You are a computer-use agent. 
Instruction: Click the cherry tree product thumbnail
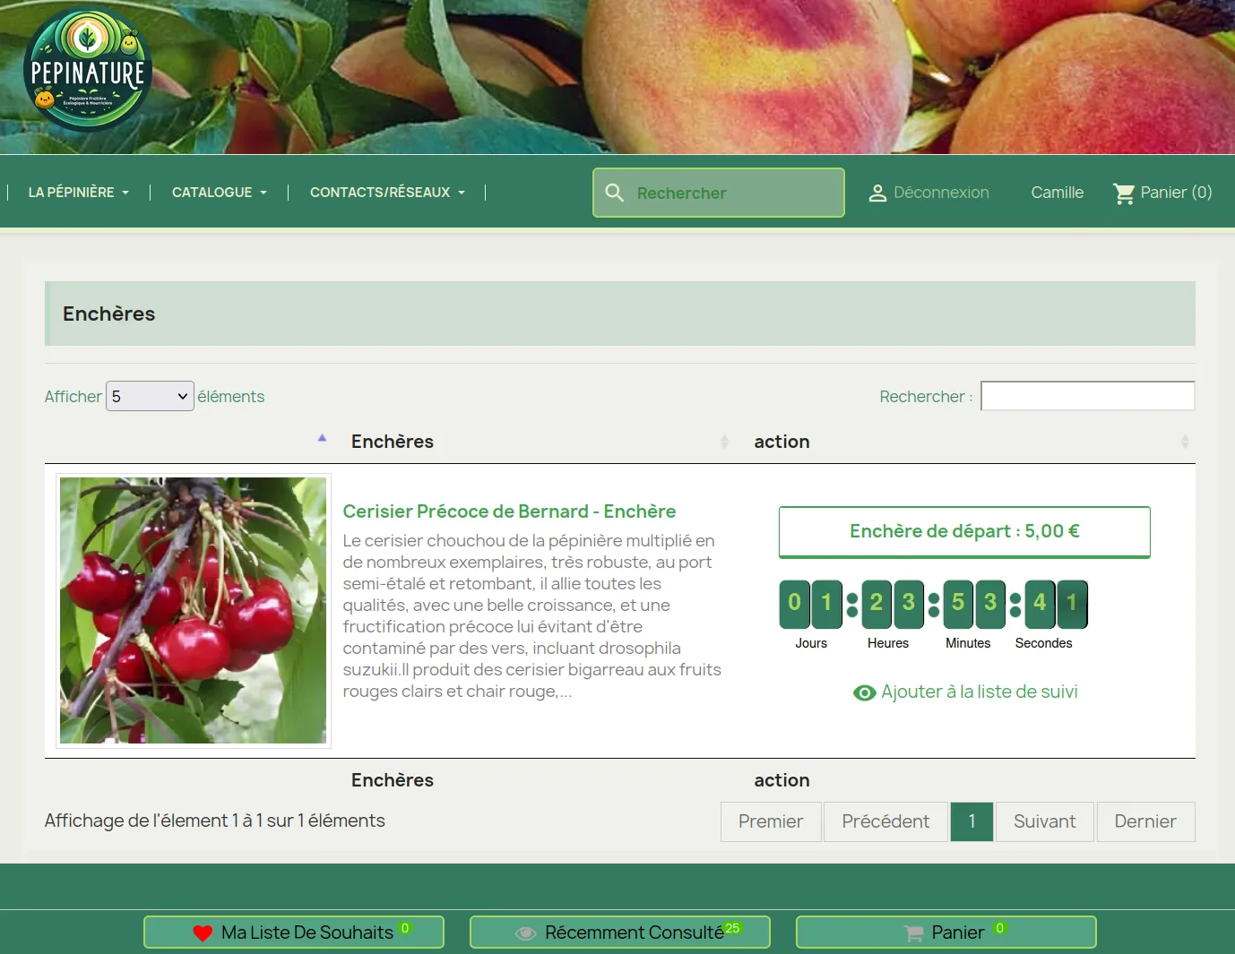click(194, 610)
